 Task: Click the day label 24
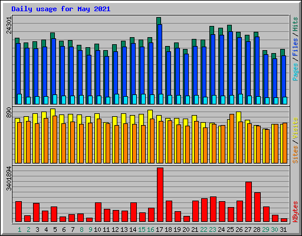click(x=221, y=230)
